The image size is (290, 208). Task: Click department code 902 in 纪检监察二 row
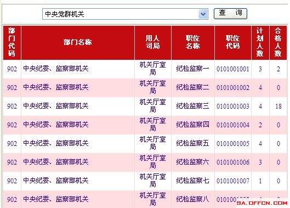pyautogui.click(x=12, y=88)
